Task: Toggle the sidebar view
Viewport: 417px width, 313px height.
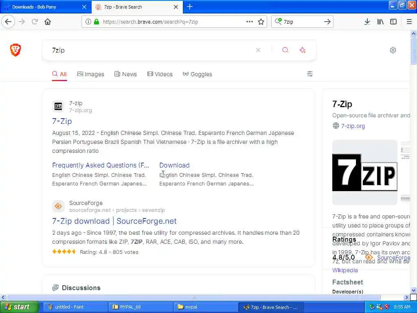Action: click(393, 22)
